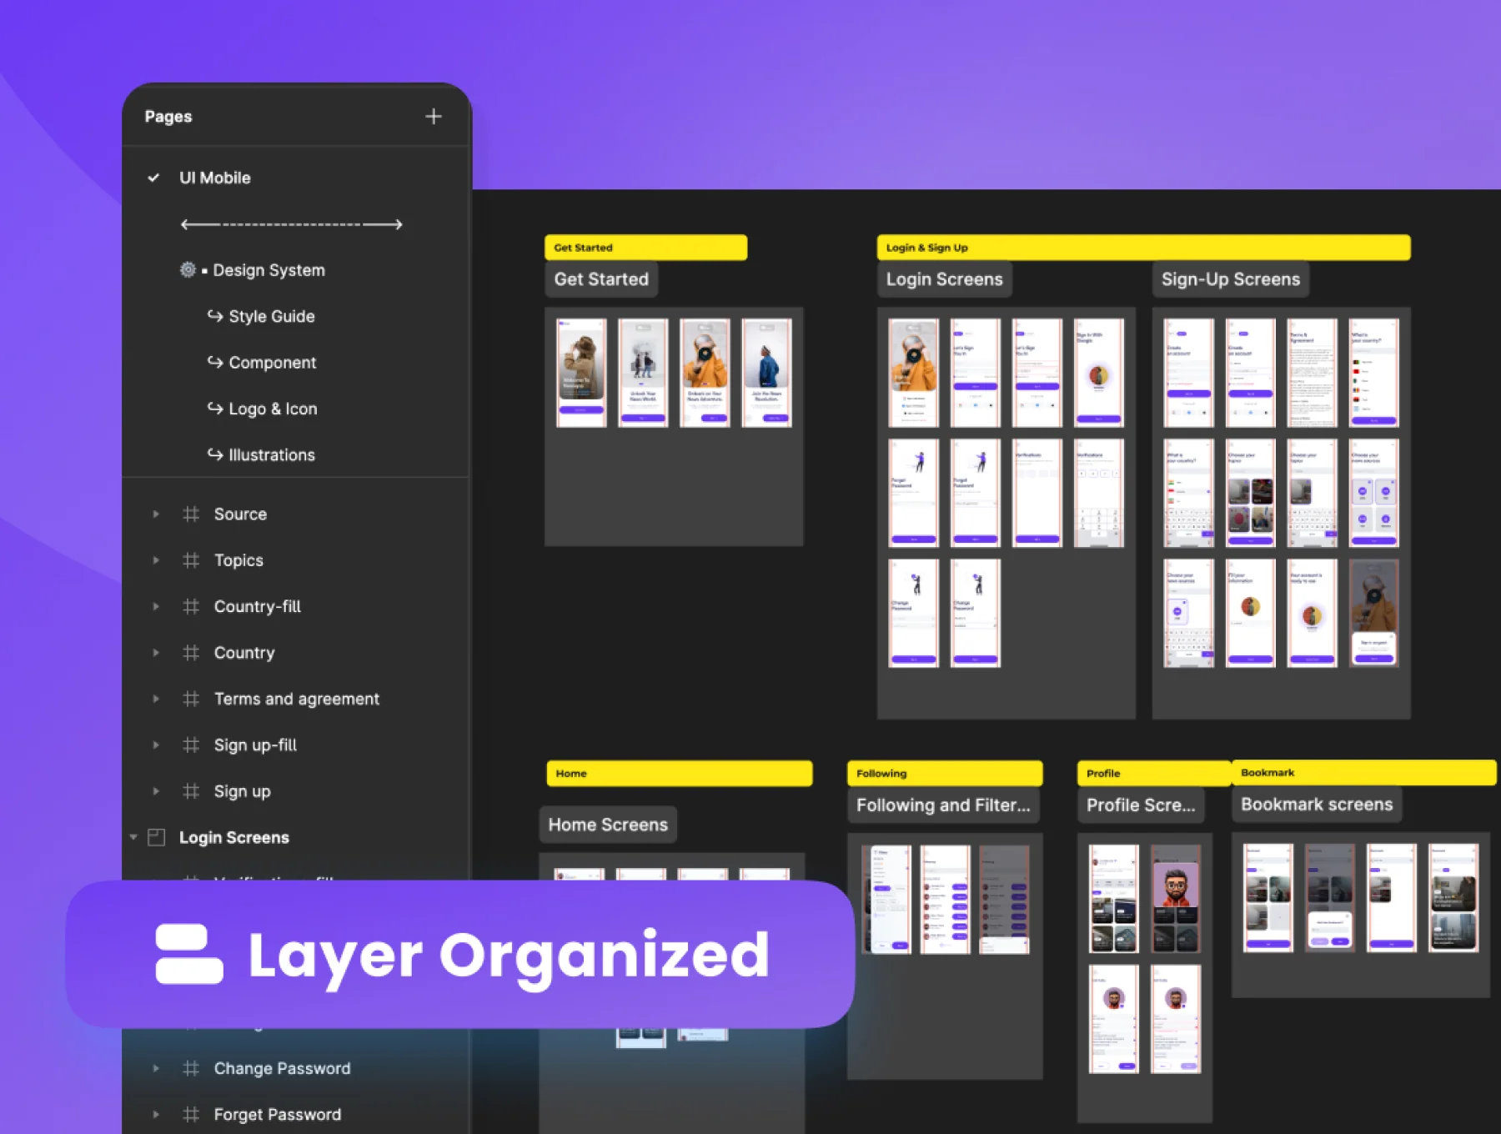Expand the Forget Password layer
1501x1134 pixels.
pos(156,1115)
